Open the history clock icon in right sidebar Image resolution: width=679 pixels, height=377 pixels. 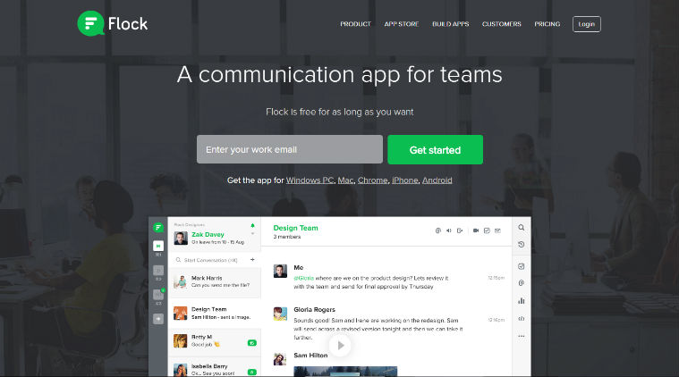point(522,245)
